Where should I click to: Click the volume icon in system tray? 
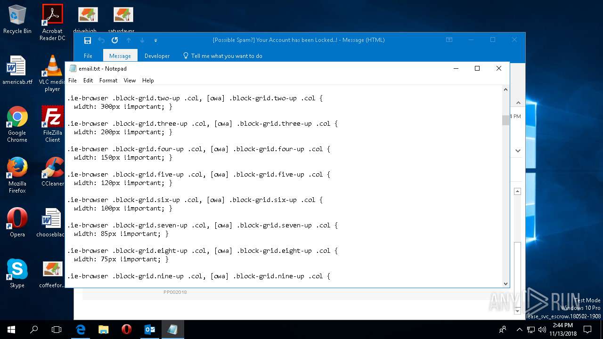[542, 330]
